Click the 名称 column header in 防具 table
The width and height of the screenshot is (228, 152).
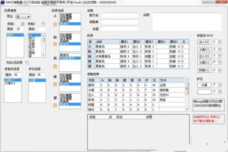point(107,42)
